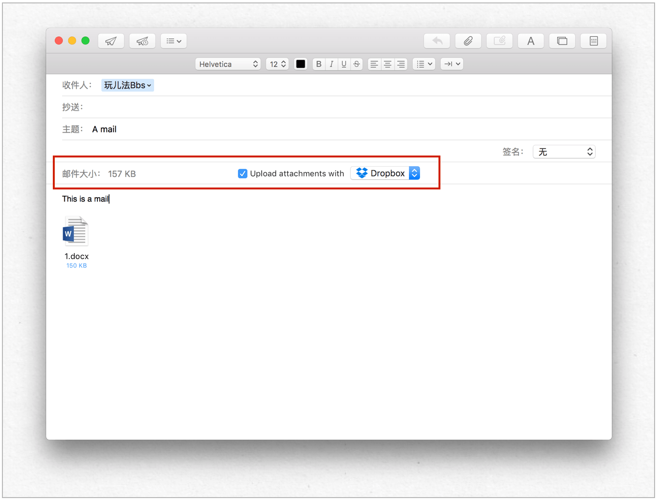The image size is (657, 500).
Task: Toggle italic text formatting
Action: pos(331,64)
